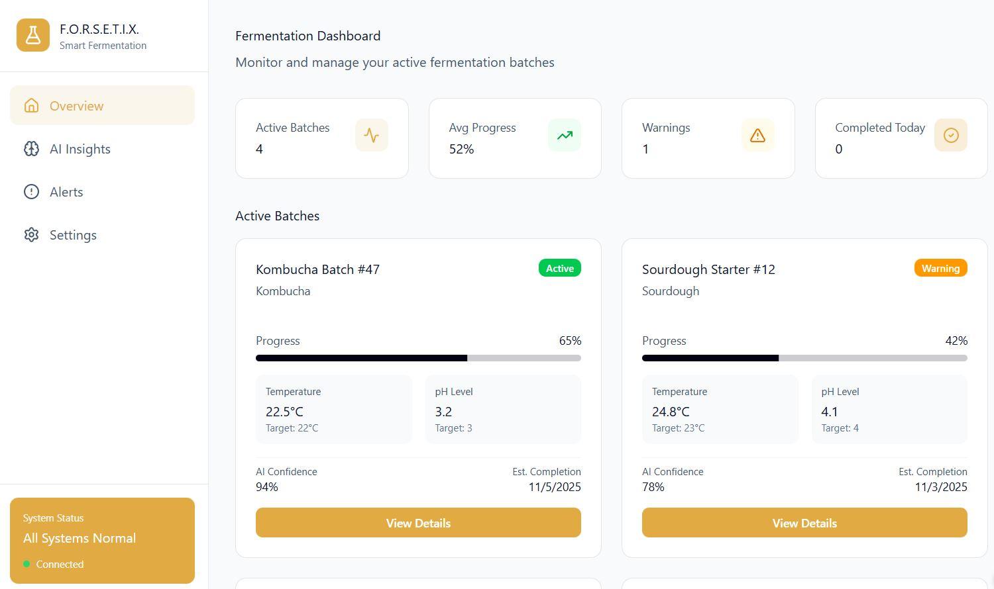Go to the Alerts page
The width and height of the screenshot is (994, 589).
pyautogui.click(x=66, y=192)
